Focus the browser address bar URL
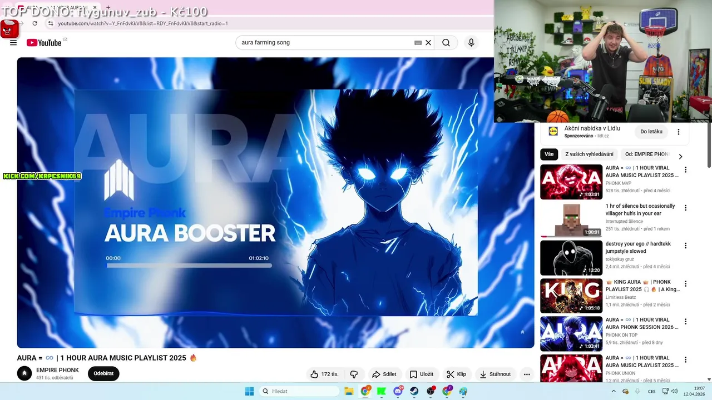This screenshot has width=712, height=400. click(x=143, y=23)
